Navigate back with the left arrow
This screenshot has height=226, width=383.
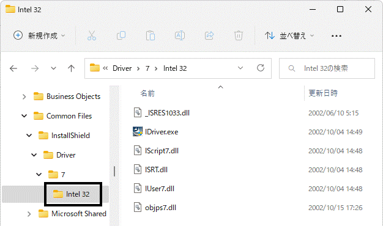tap(13, 68)
